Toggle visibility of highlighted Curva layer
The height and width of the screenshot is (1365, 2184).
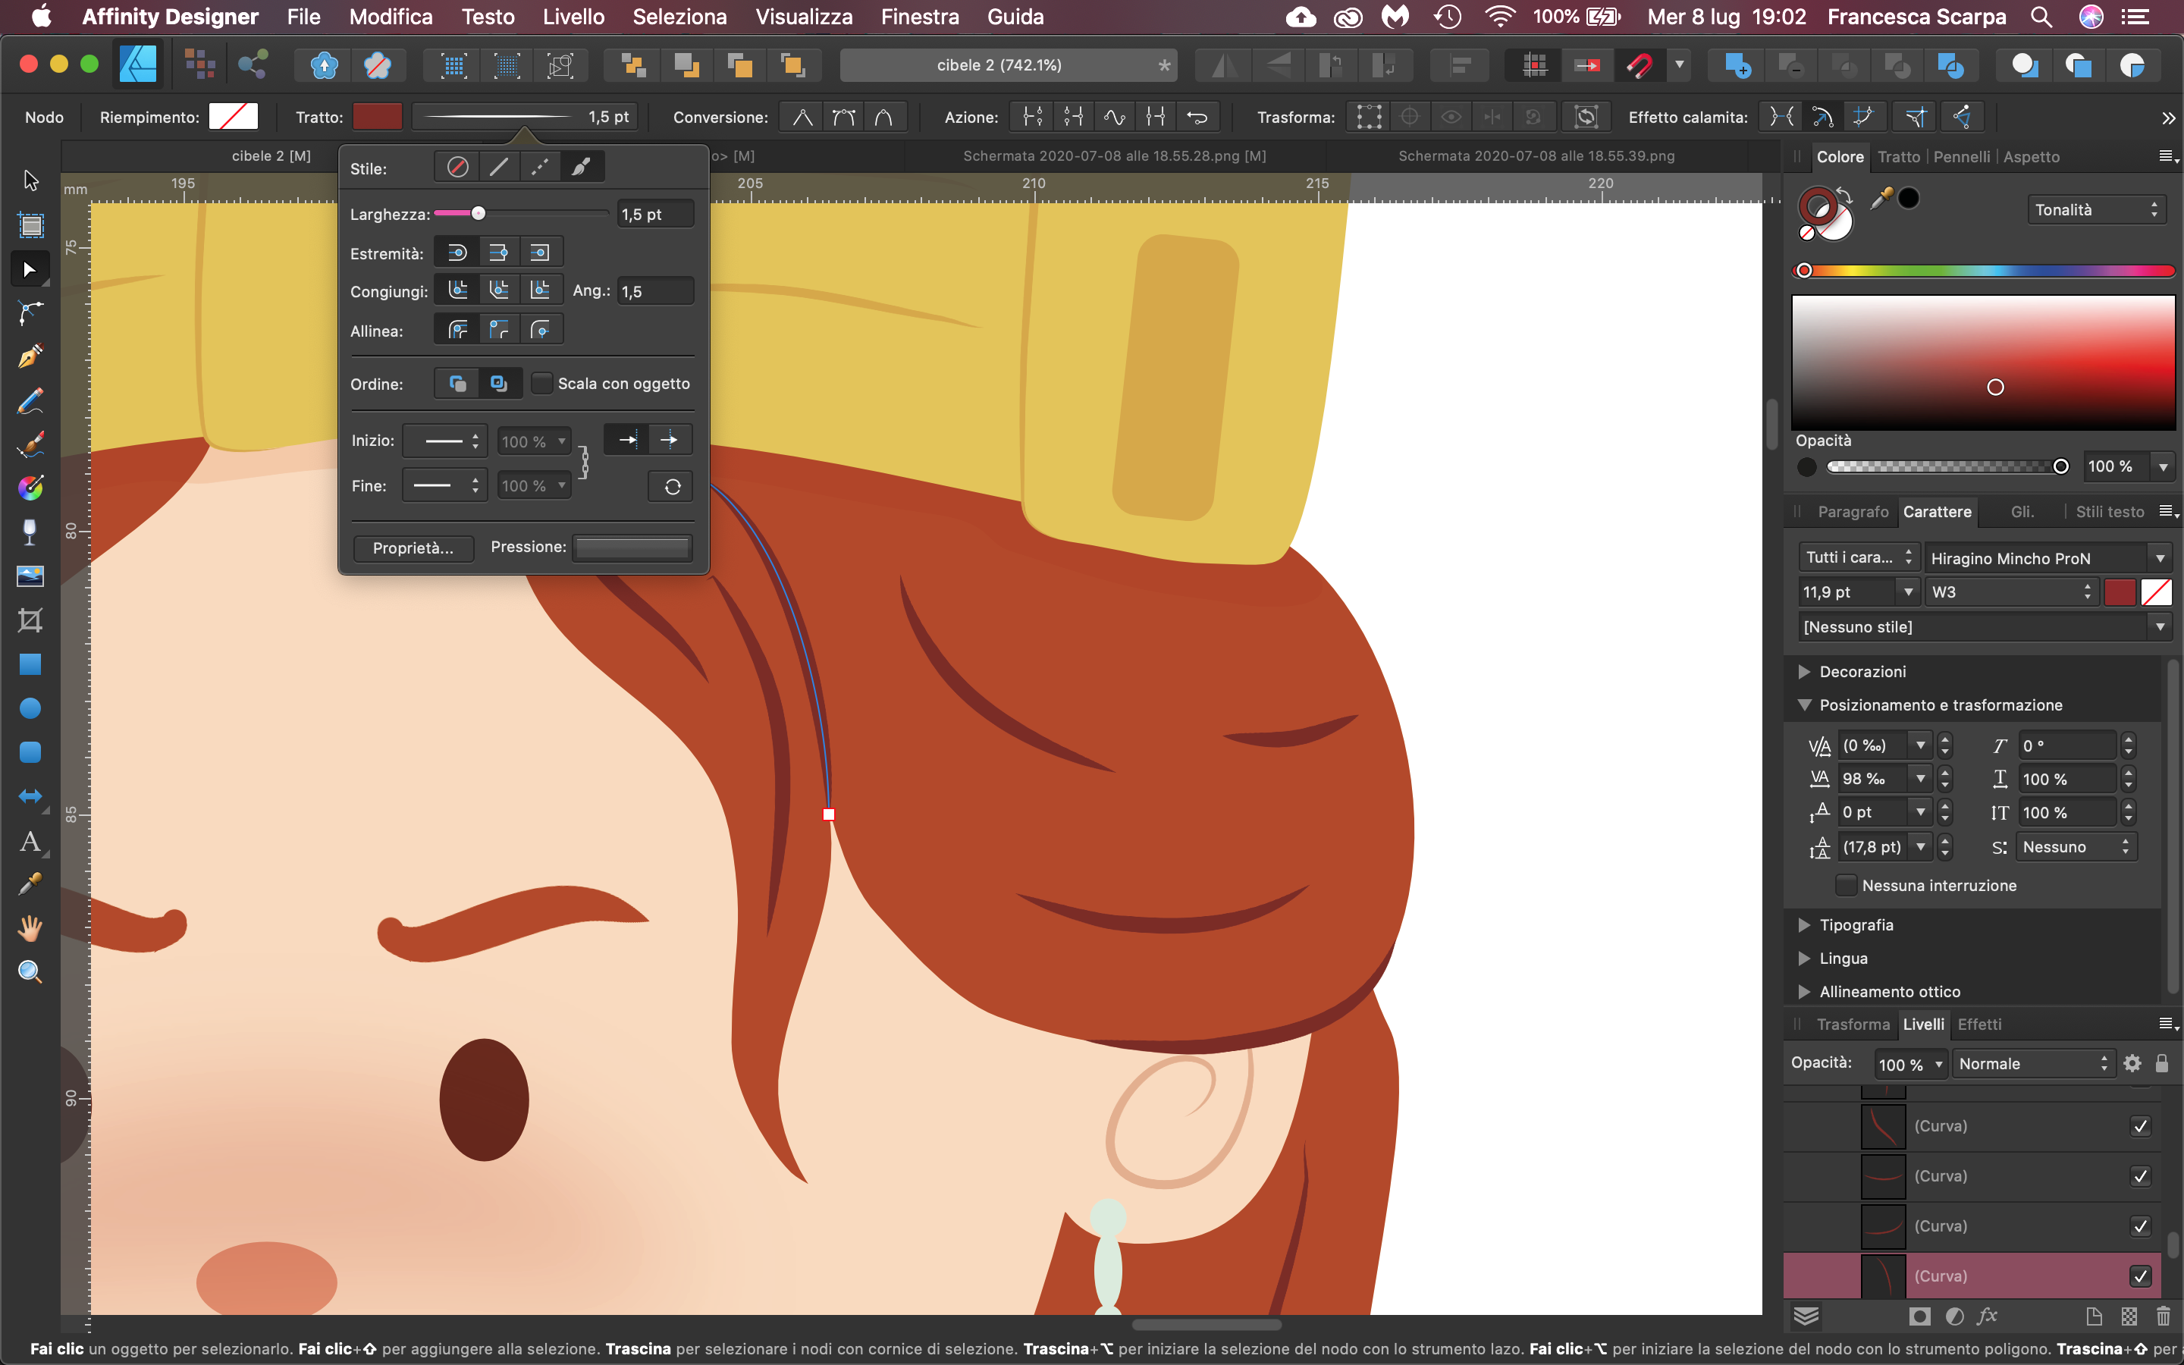point(2140,1276)
